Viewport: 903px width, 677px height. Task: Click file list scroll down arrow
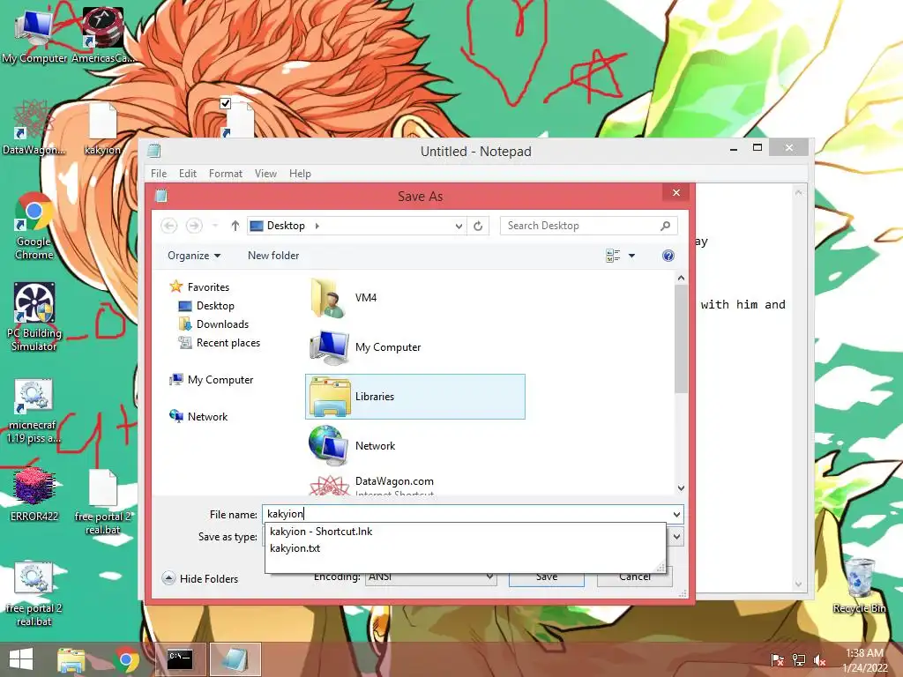click(x=681, y=488)
